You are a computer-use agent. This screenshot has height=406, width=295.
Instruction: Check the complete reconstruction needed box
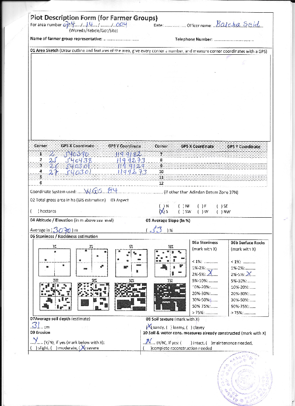pyautogui.click(x=147, y=348)
